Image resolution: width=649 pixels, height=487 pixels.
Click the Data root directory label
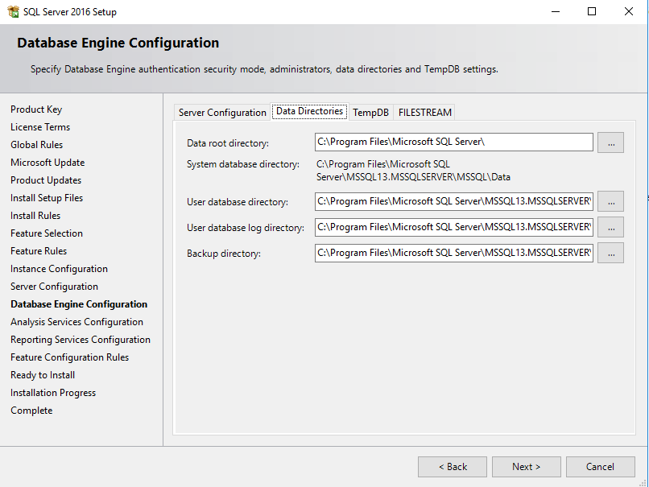coord(228,143)
